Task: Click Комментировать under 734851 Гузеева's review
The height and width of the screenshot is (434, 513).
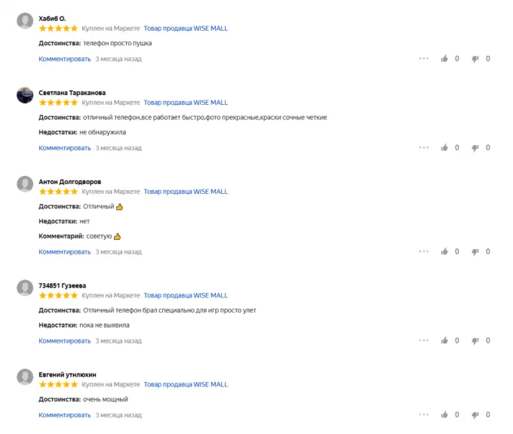Action: click(x=64, y=340)
